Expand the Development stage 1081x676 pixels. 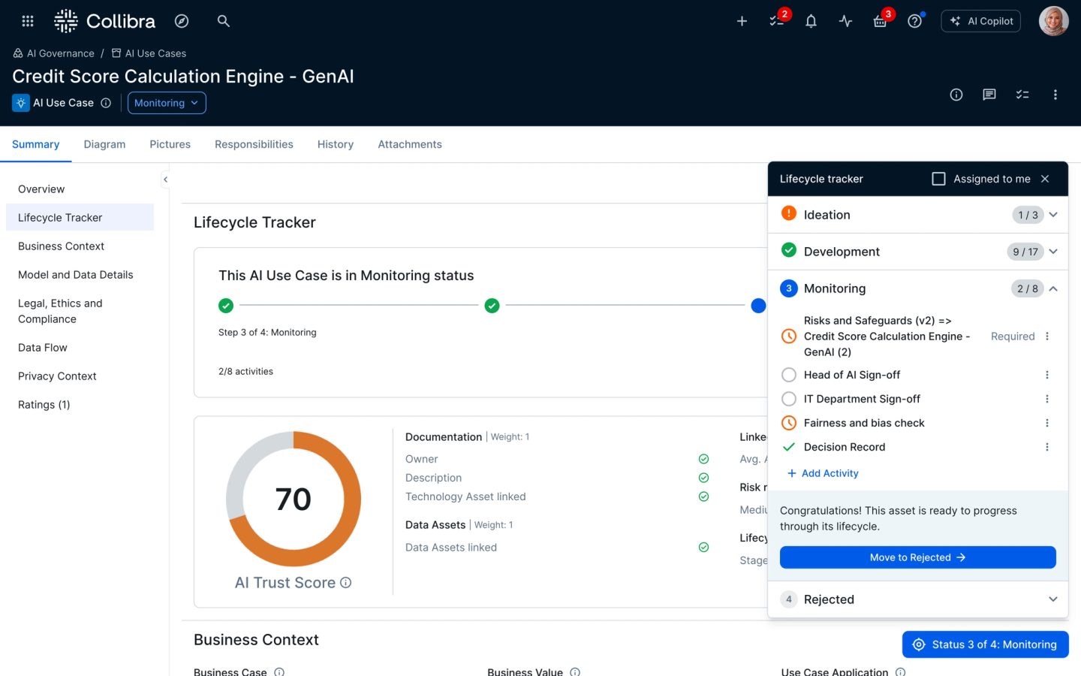[x=1053, y=252]
